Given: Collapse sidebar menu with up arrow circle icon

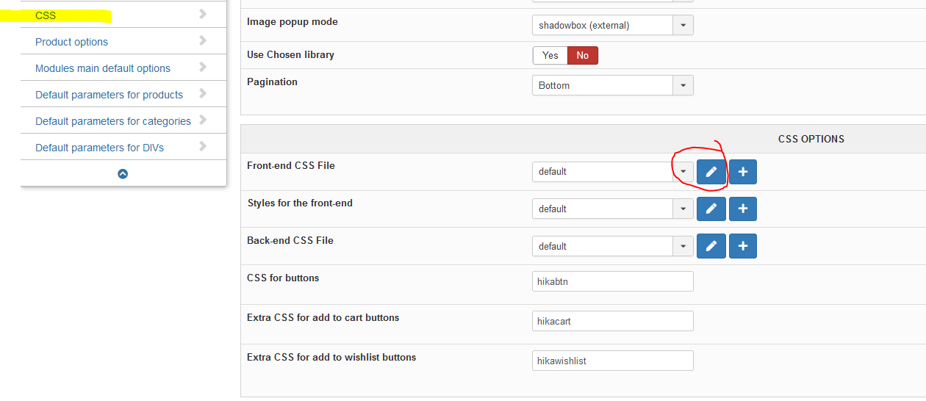Looking at the screenshot, I should pos(123,174).
